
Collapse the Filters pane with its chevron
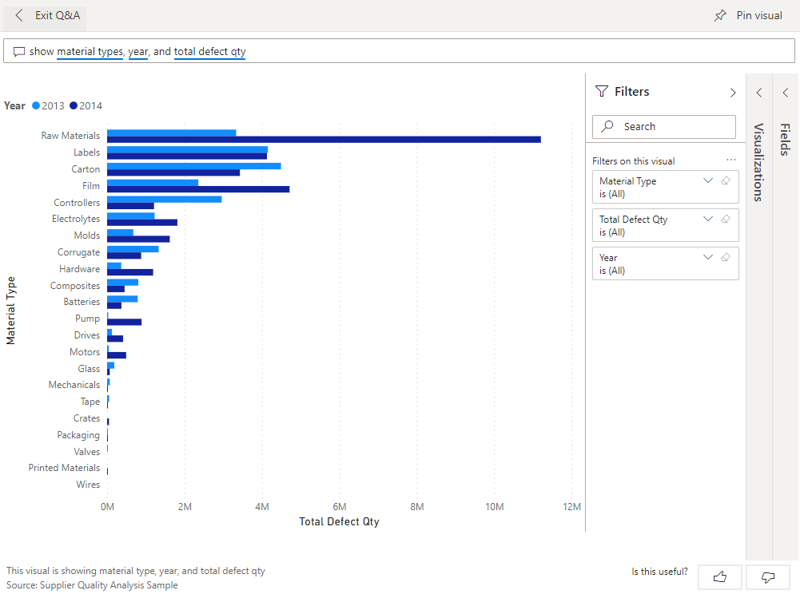[x=732, y=91]
